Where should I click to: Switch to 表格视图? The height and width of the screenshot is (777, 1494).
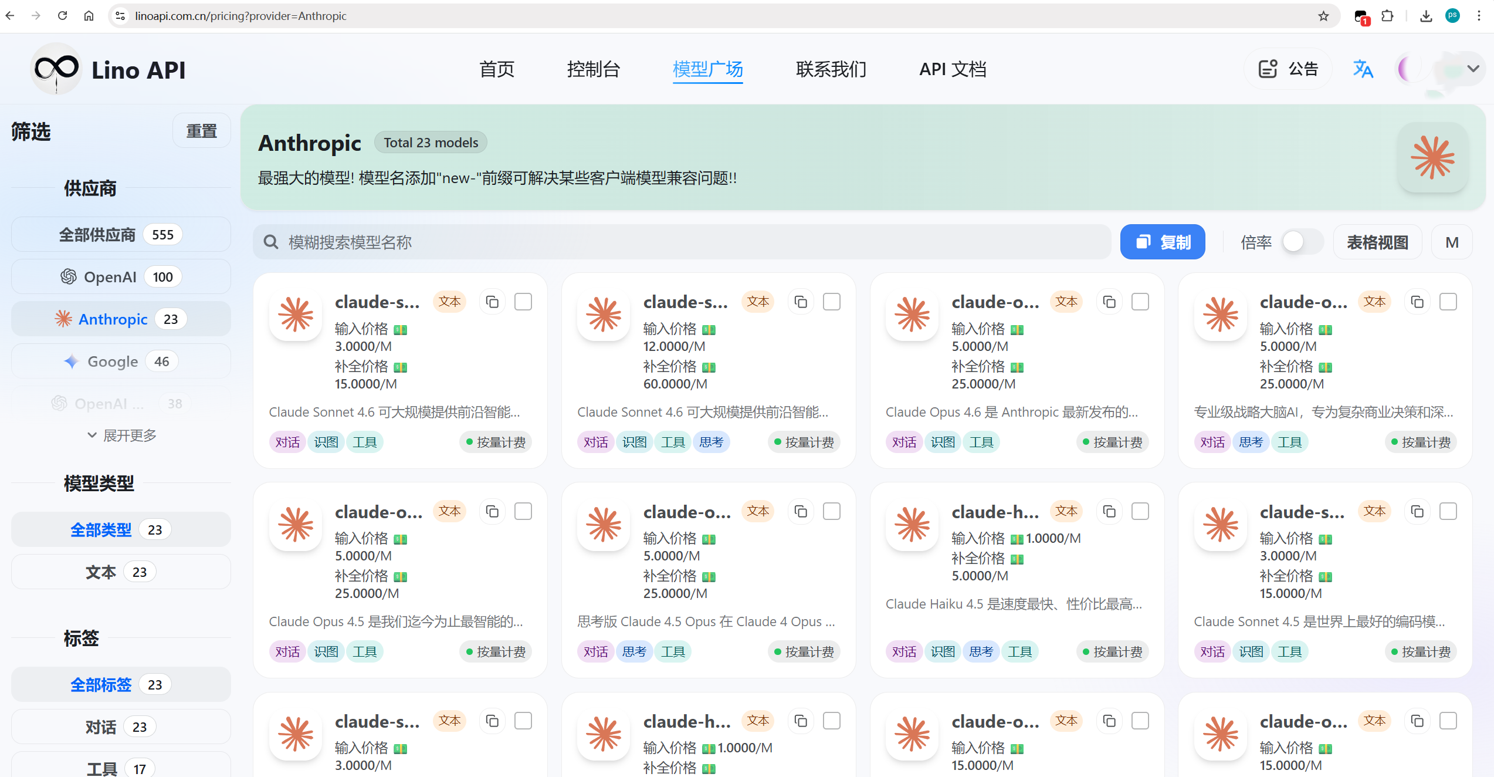[1377, 242]
